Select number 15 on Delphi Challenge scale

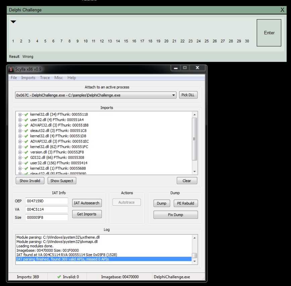pos(126,41)
